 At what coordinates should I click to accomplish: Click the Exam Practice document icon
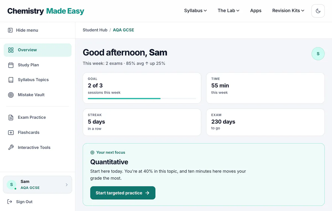[x=11, y=117]
